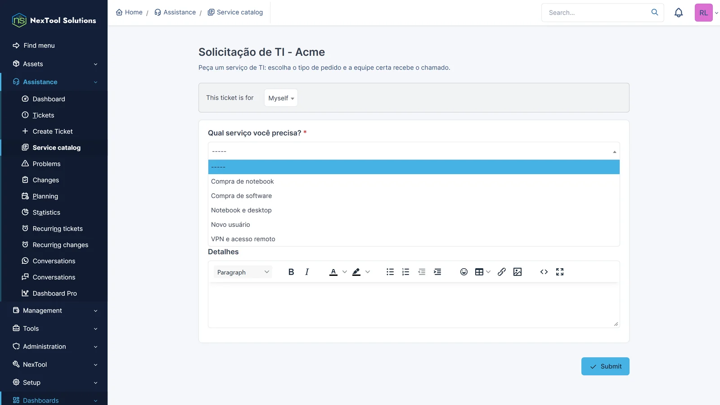720x405 pixels.
Task: Open the Problems sidebar item
Action: coord(46,164)
